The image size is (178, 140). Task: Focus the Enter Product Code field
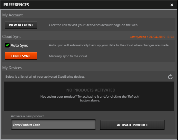(x=53, y=125)
